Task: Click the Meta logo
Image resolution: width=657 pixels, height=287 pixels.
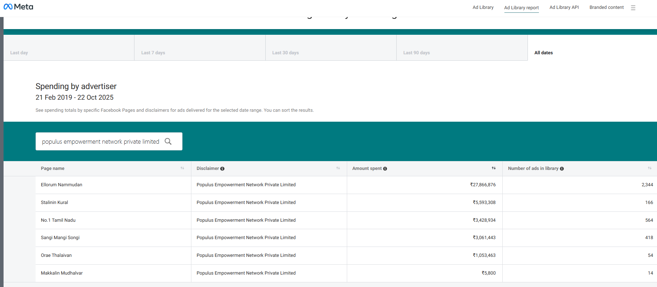Action: [18, 7]
